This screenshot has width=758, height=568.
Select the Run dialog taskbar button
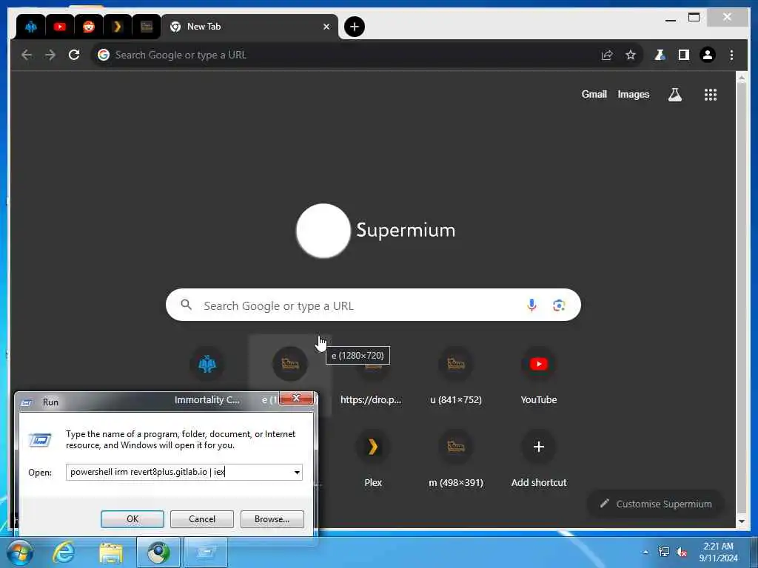pos(206,552)
